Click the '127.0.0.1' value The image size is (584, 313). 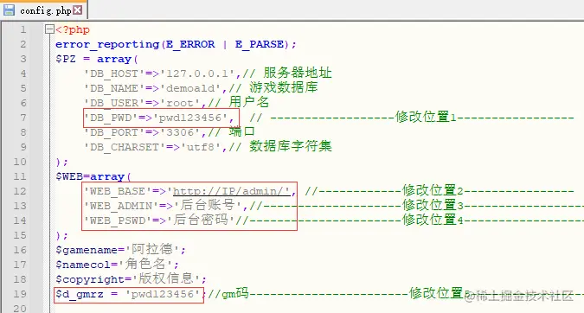coord(197,73)
